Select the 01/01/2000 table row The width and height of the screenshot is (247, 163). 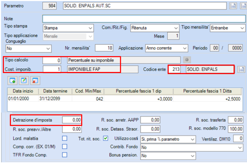click(124, 99)
